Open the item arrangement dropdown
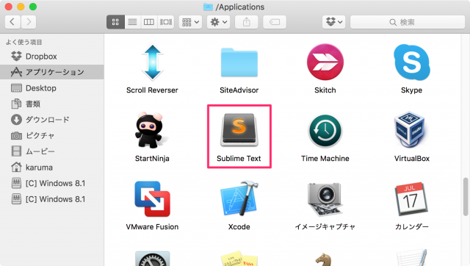470x266 pixels. pyautogui.click(x=191, y=22)
